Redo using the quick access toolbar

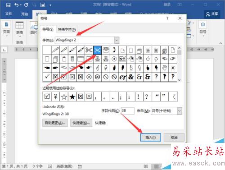coord(26,5)
